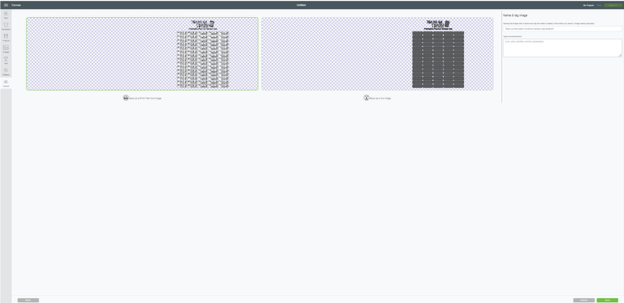Open the Shapes panel icon

point(6,70)
